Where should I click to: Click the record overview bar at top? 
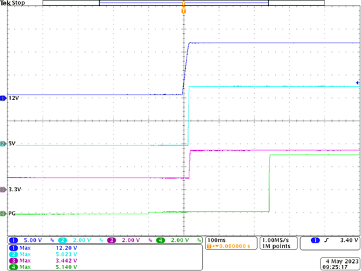pos(183,3)
